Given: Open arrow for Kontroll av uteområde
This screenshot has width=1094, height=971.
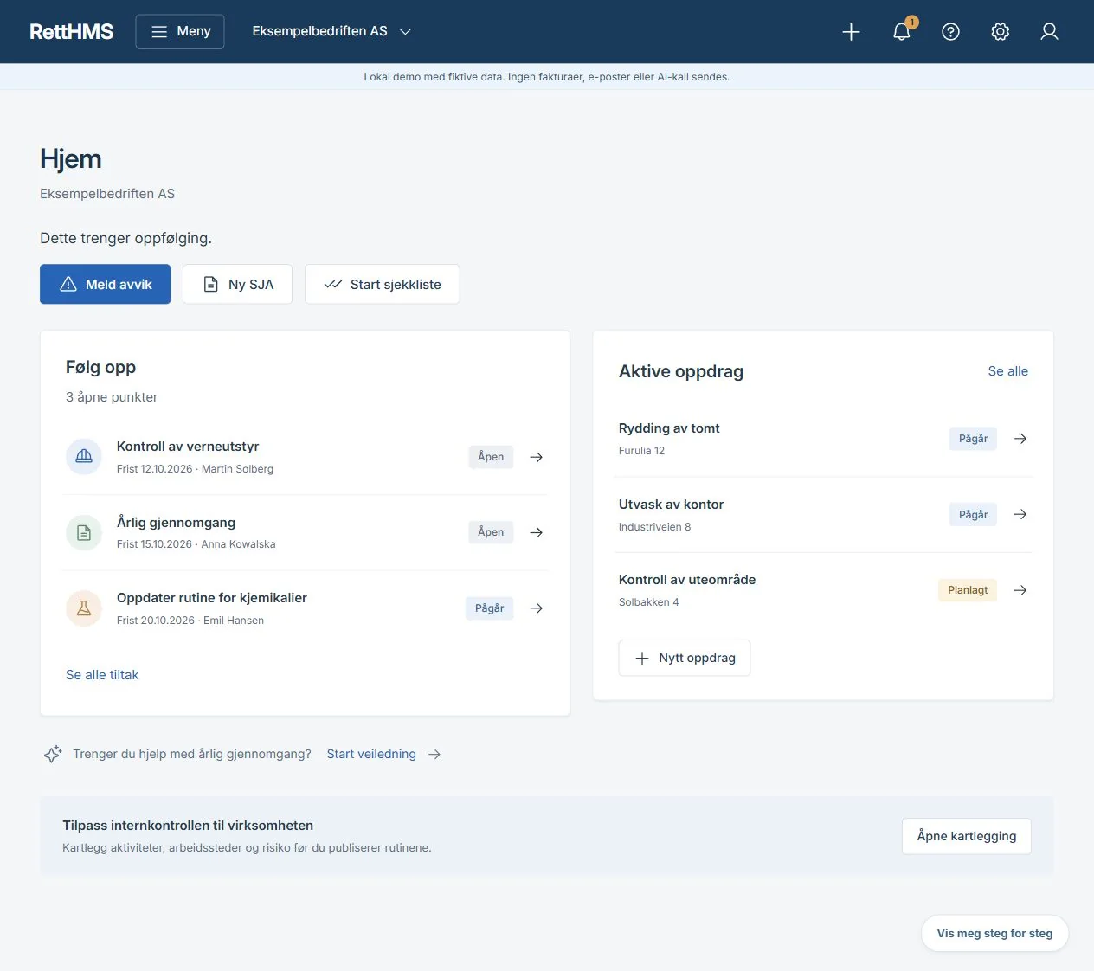Looking at the screenshot, I should [1020, 590].
